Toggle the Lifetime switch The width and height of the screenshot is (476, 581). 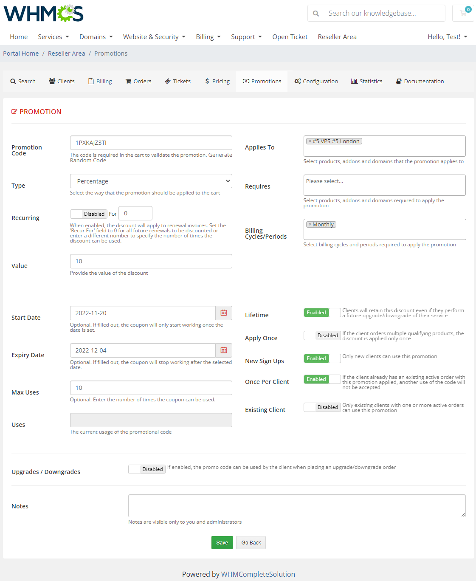(x=322, y=313)
